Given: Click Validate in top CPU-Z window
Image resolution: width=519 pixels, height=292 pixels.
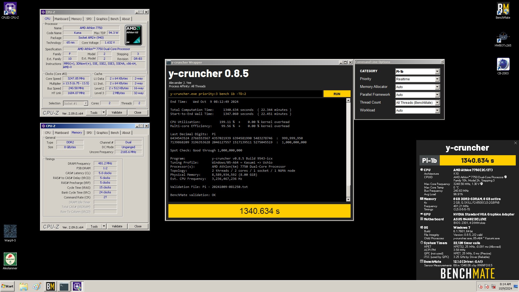Looking at the screenshot, I should click(x=117, y=113).
